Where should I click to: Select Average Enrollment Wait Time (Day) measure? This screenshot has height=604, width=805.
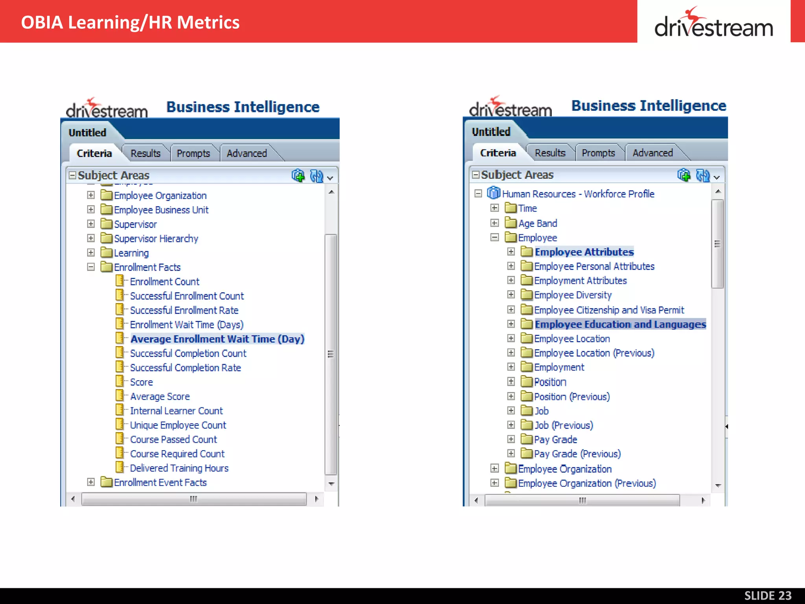(x=217, y=339)
